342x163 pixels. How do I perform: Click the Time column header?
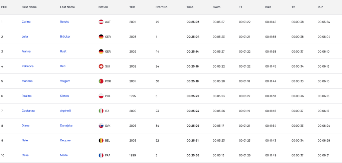tap(190, 7)
